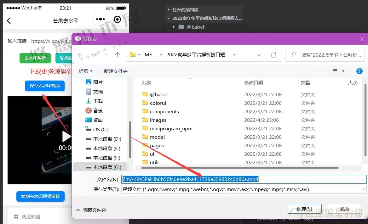
Task: Open the blue Help question mark
Action: [359, 71]
